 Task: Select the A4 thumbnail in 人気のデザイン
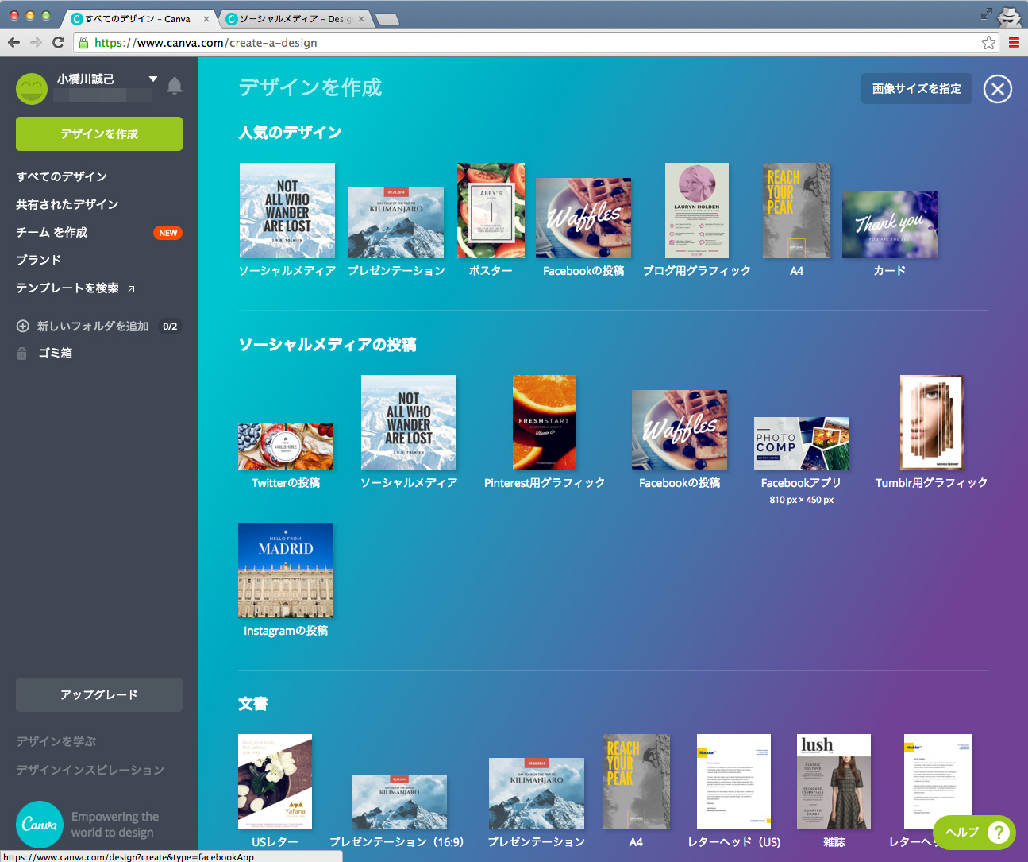(x=797, y=211)
